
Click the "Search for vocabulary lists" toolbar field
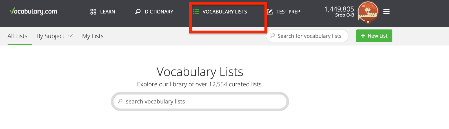tap(309, 36)
